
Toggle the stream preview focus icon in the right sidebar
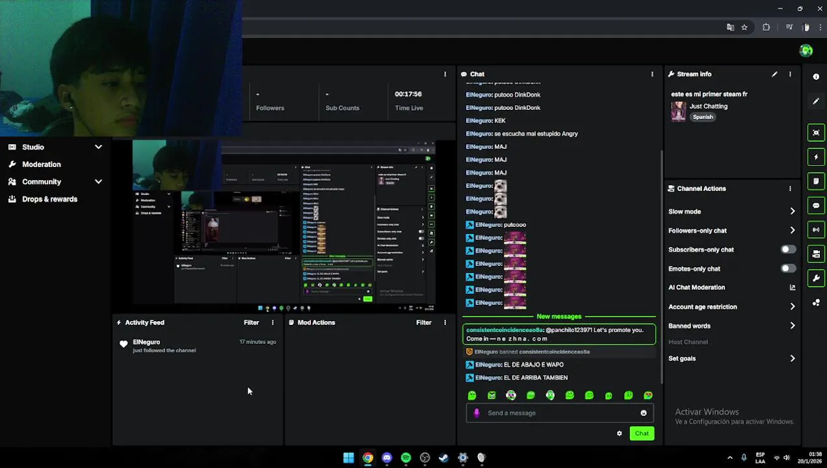click(816, 133)
